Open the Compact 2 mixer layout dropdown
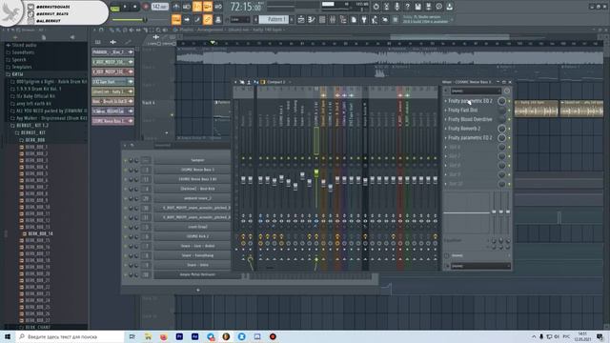Screen dimensions: 610x343 pos(277,82)
